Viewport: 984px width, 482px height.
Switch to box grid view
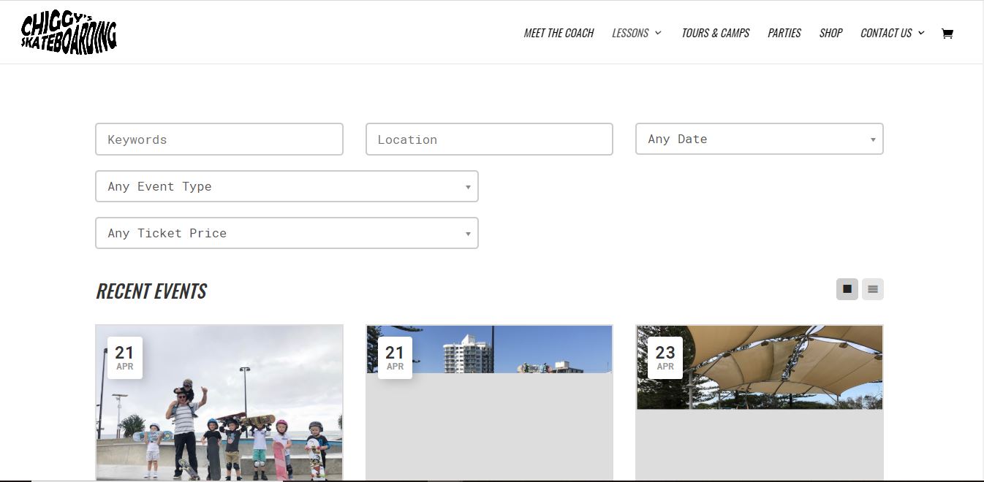click(847, 289)
